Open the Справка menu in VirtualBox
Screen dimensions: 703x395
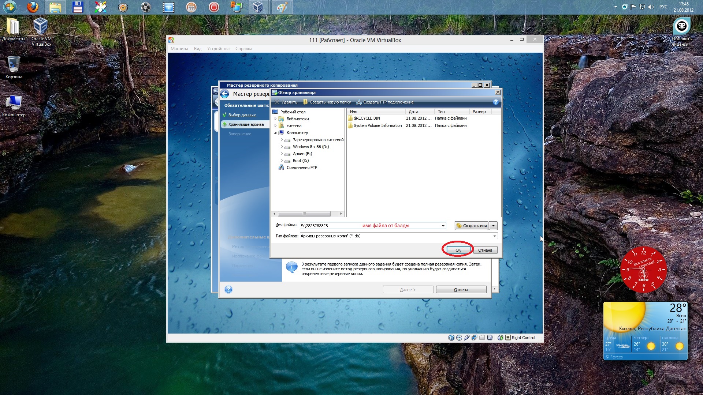(x=244, y=49)
